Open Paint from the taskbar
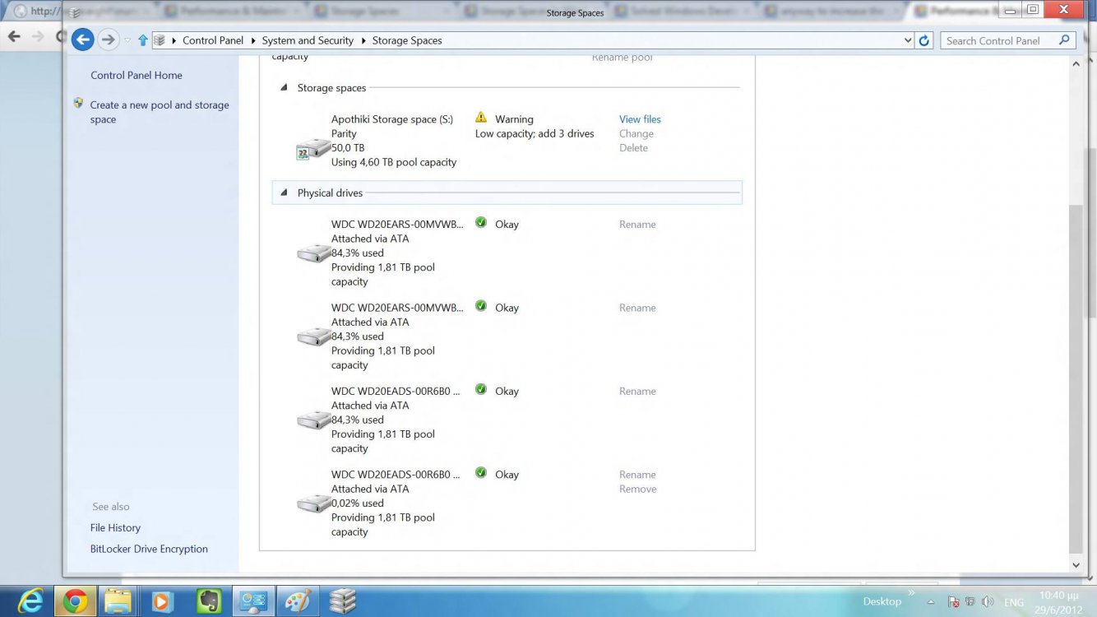The height and width of the screenshot is (617, 1097). [x=297, y=601]
